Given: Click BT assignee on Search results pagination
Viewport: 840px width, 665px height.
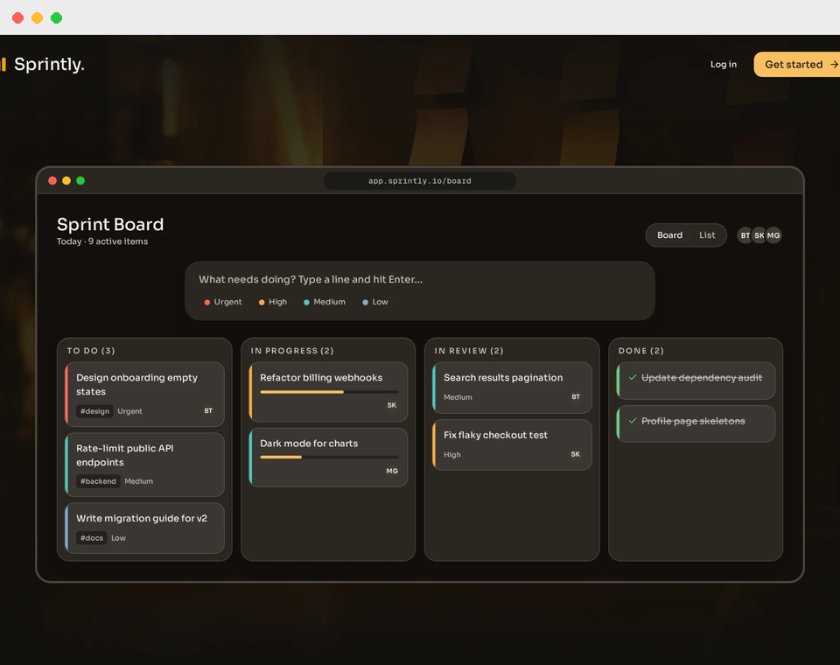Looking at the screenshot, I should pos(576,397).
